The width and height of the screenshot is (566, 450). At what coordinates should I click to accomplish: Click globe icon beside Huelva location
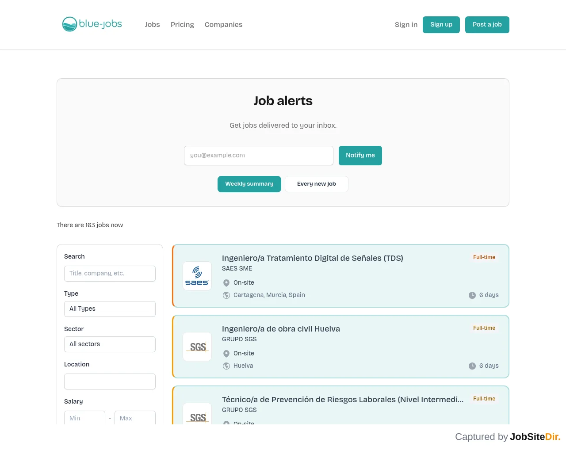pyautogui.click(x=226, y=366)
